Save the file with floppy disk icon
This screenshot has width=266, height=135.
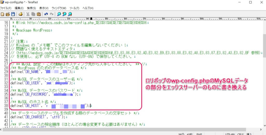13,14
